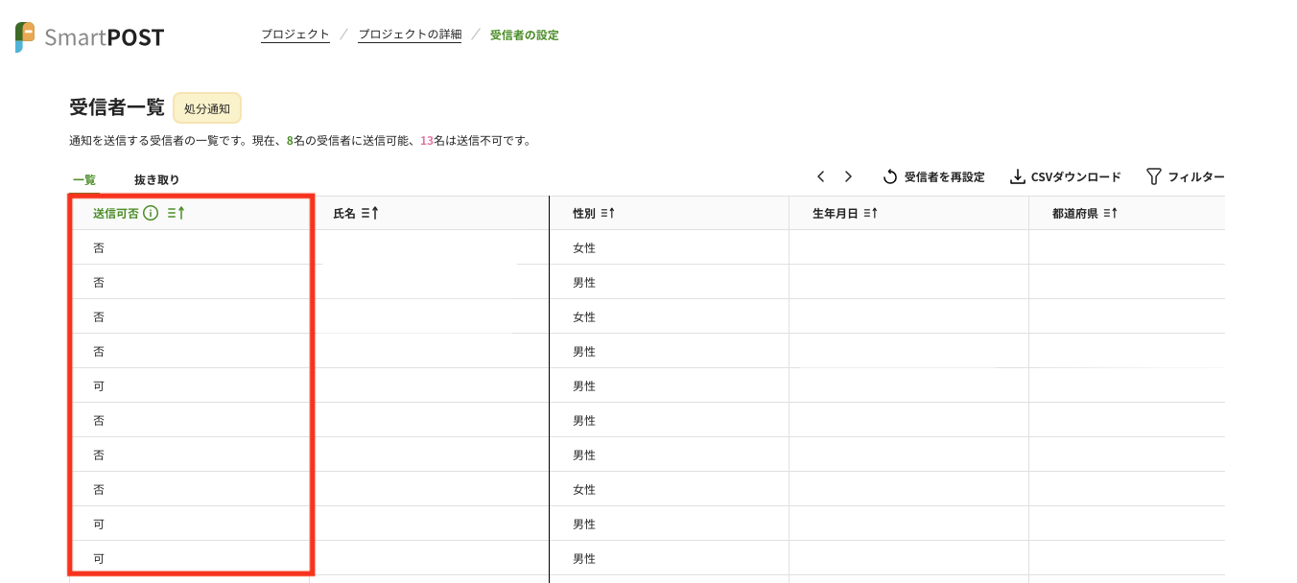The image size is (1297, 583).
Task: Open プロジェクト breadcrumb link
Action: tap(295, 35)
